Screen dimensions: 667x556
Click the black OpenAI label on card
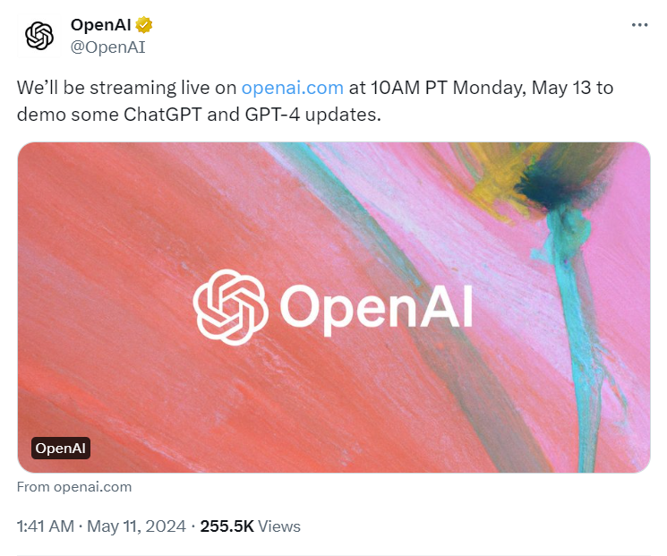(60, 448)
